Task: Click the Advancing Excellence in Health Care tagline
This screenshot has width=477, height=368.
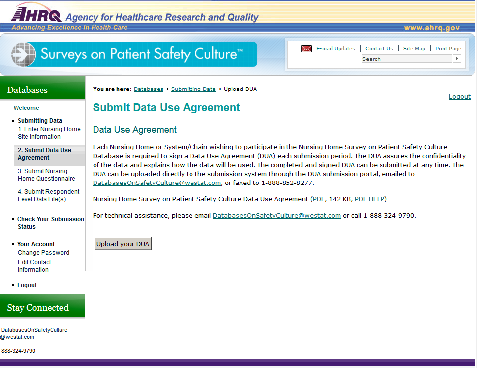Action: coord(70,28)
